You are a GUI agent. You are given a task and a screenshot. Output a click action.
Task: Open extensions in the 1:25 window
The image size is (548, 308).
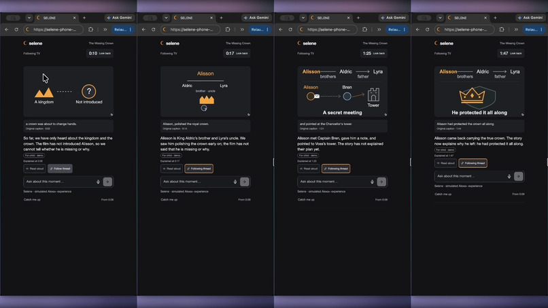[x=365, y=30]
